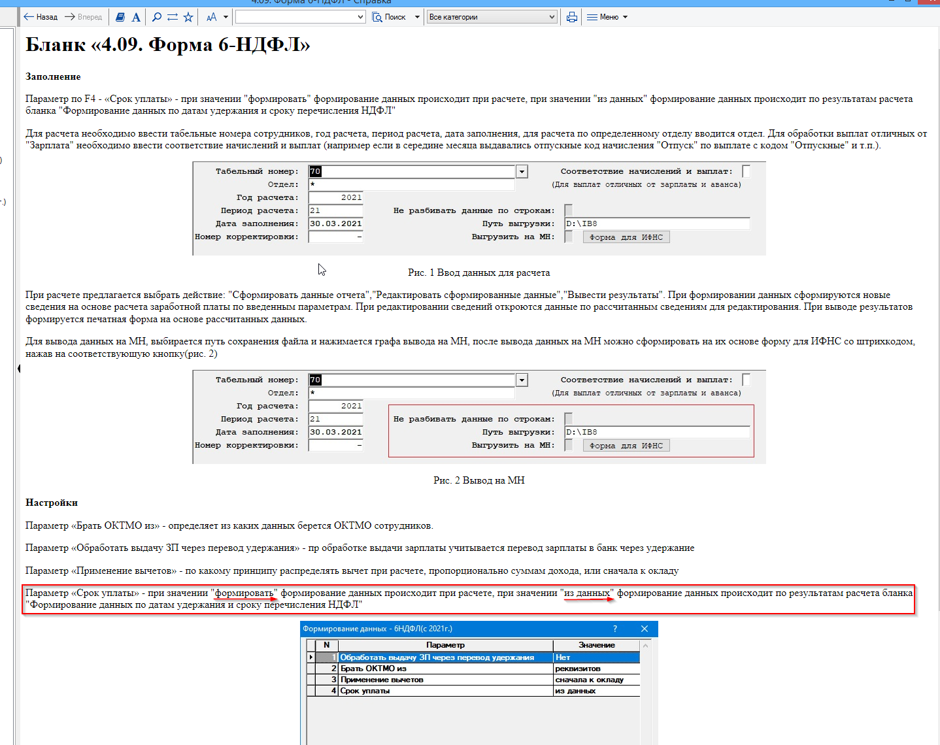940x745 pixels.
Task: Click the Отдел field in Рис. 1
Action: coord(412,184)
